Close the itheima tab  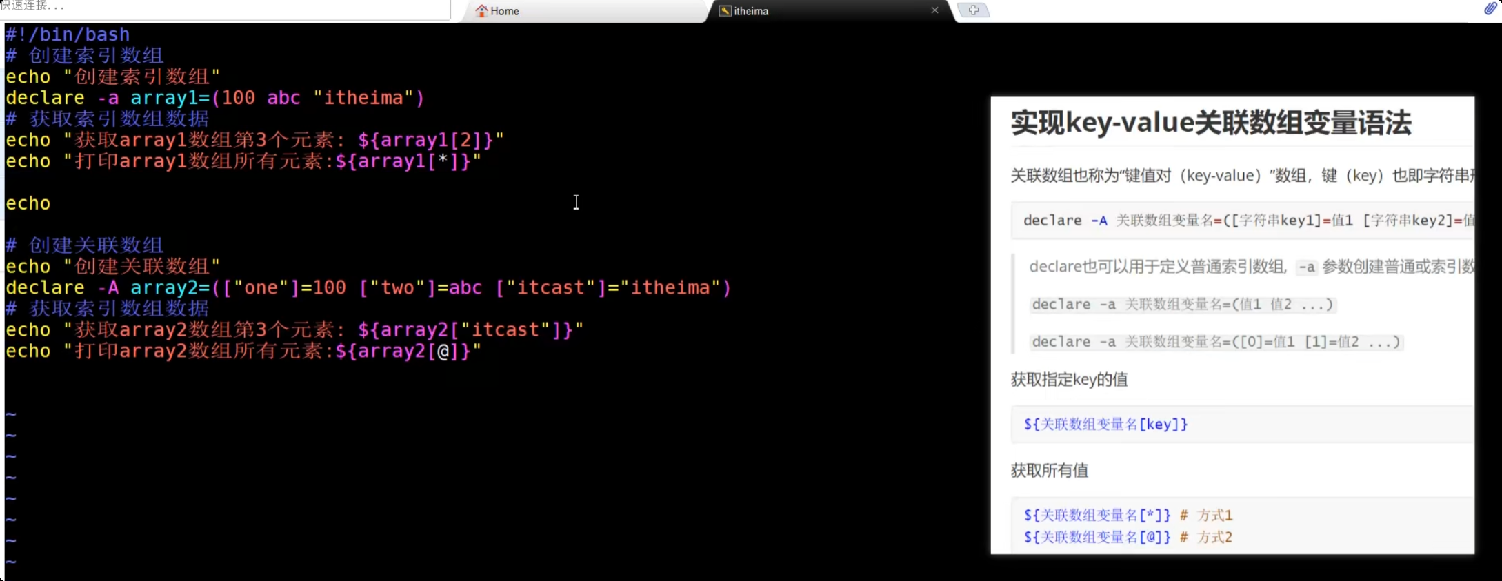(934, 10)
